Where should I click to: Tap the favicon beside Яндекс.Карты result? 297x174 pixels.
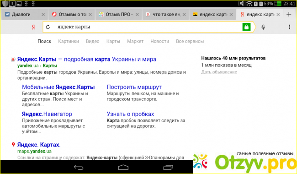(13, 60)
